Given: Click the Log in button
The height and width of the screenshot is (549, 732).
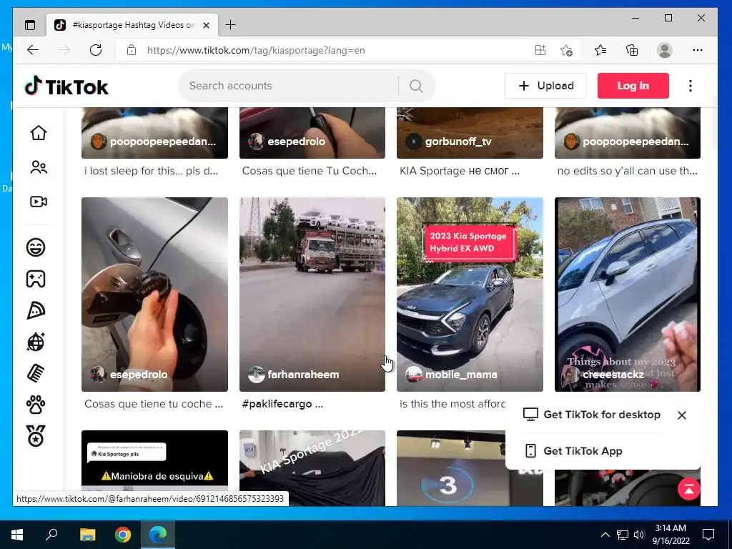Looking at the screenshot, I should (633, 86).
